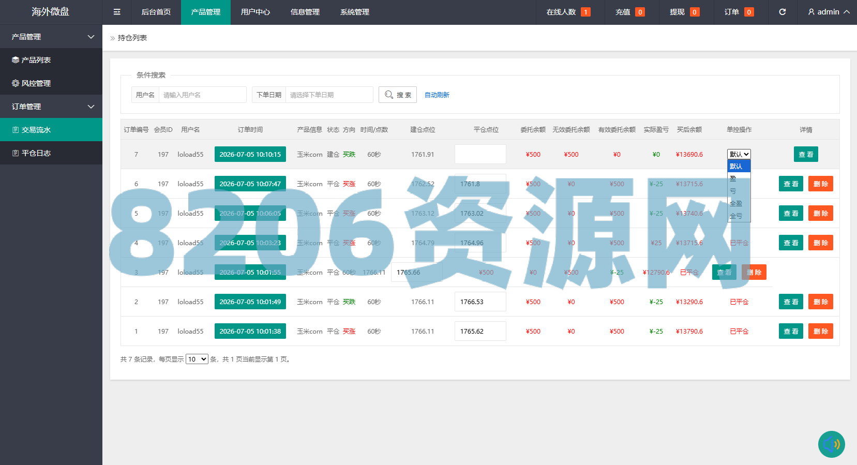
Task: Click 查看 for order 4
Action: [x=791, y=243]
